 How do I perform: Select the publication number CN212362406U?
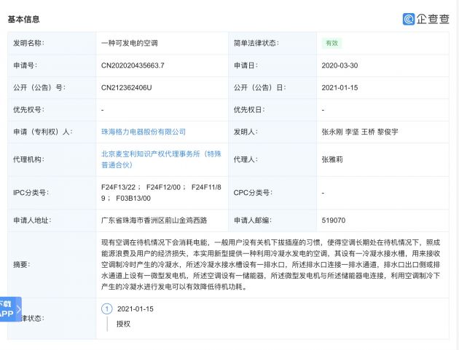[127, 88]
